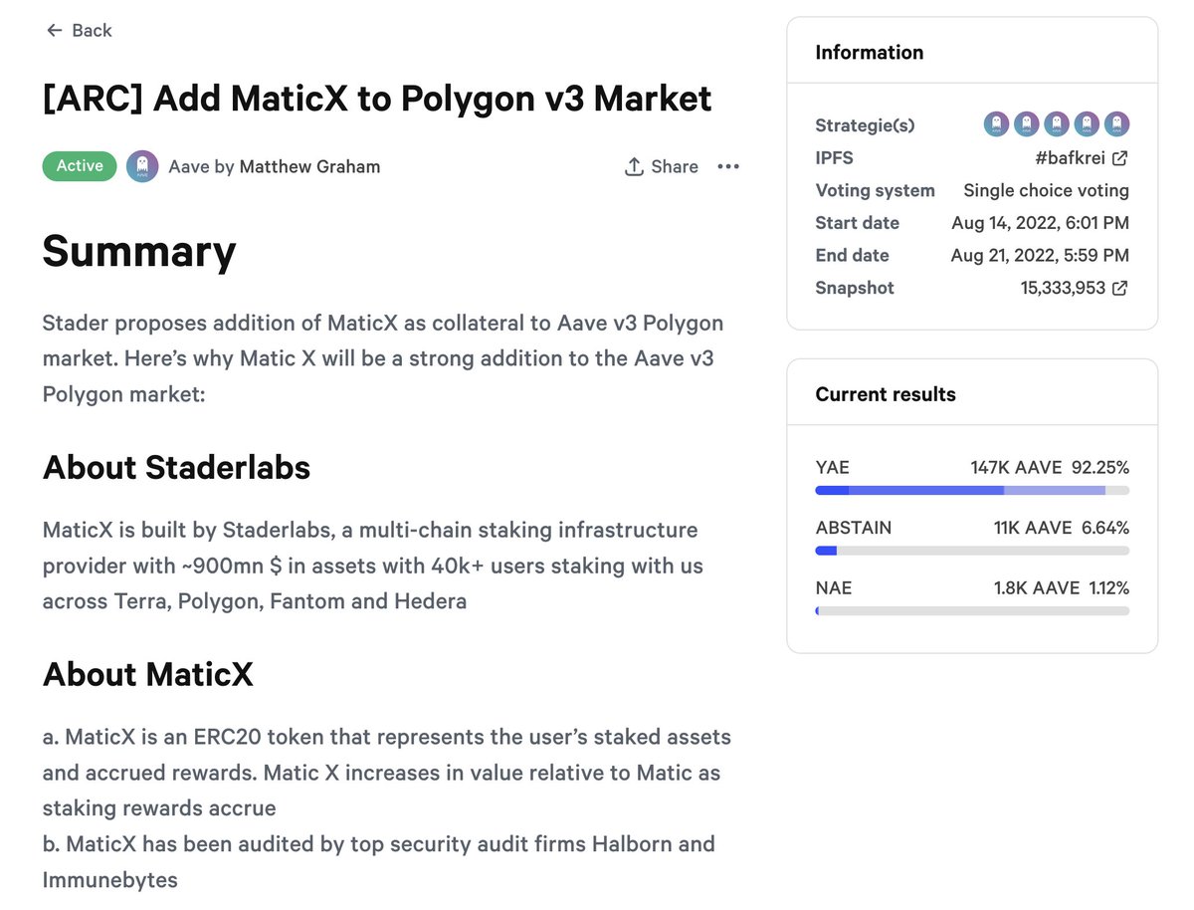The width and height of the screenshot is (1194, 910).
Task: Go back using the Back link
Action: point(79,31)
